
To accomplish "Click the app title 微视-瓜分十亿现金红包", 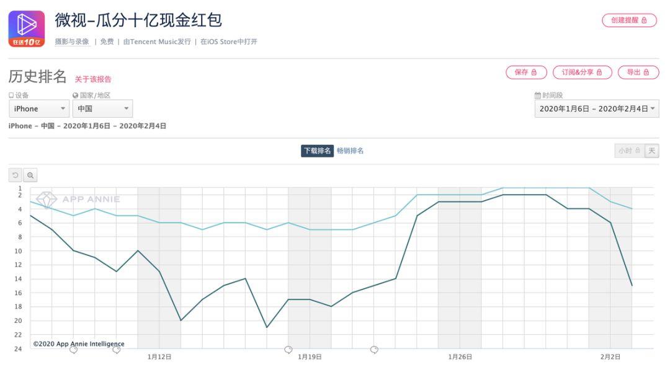I will [138, 20].
